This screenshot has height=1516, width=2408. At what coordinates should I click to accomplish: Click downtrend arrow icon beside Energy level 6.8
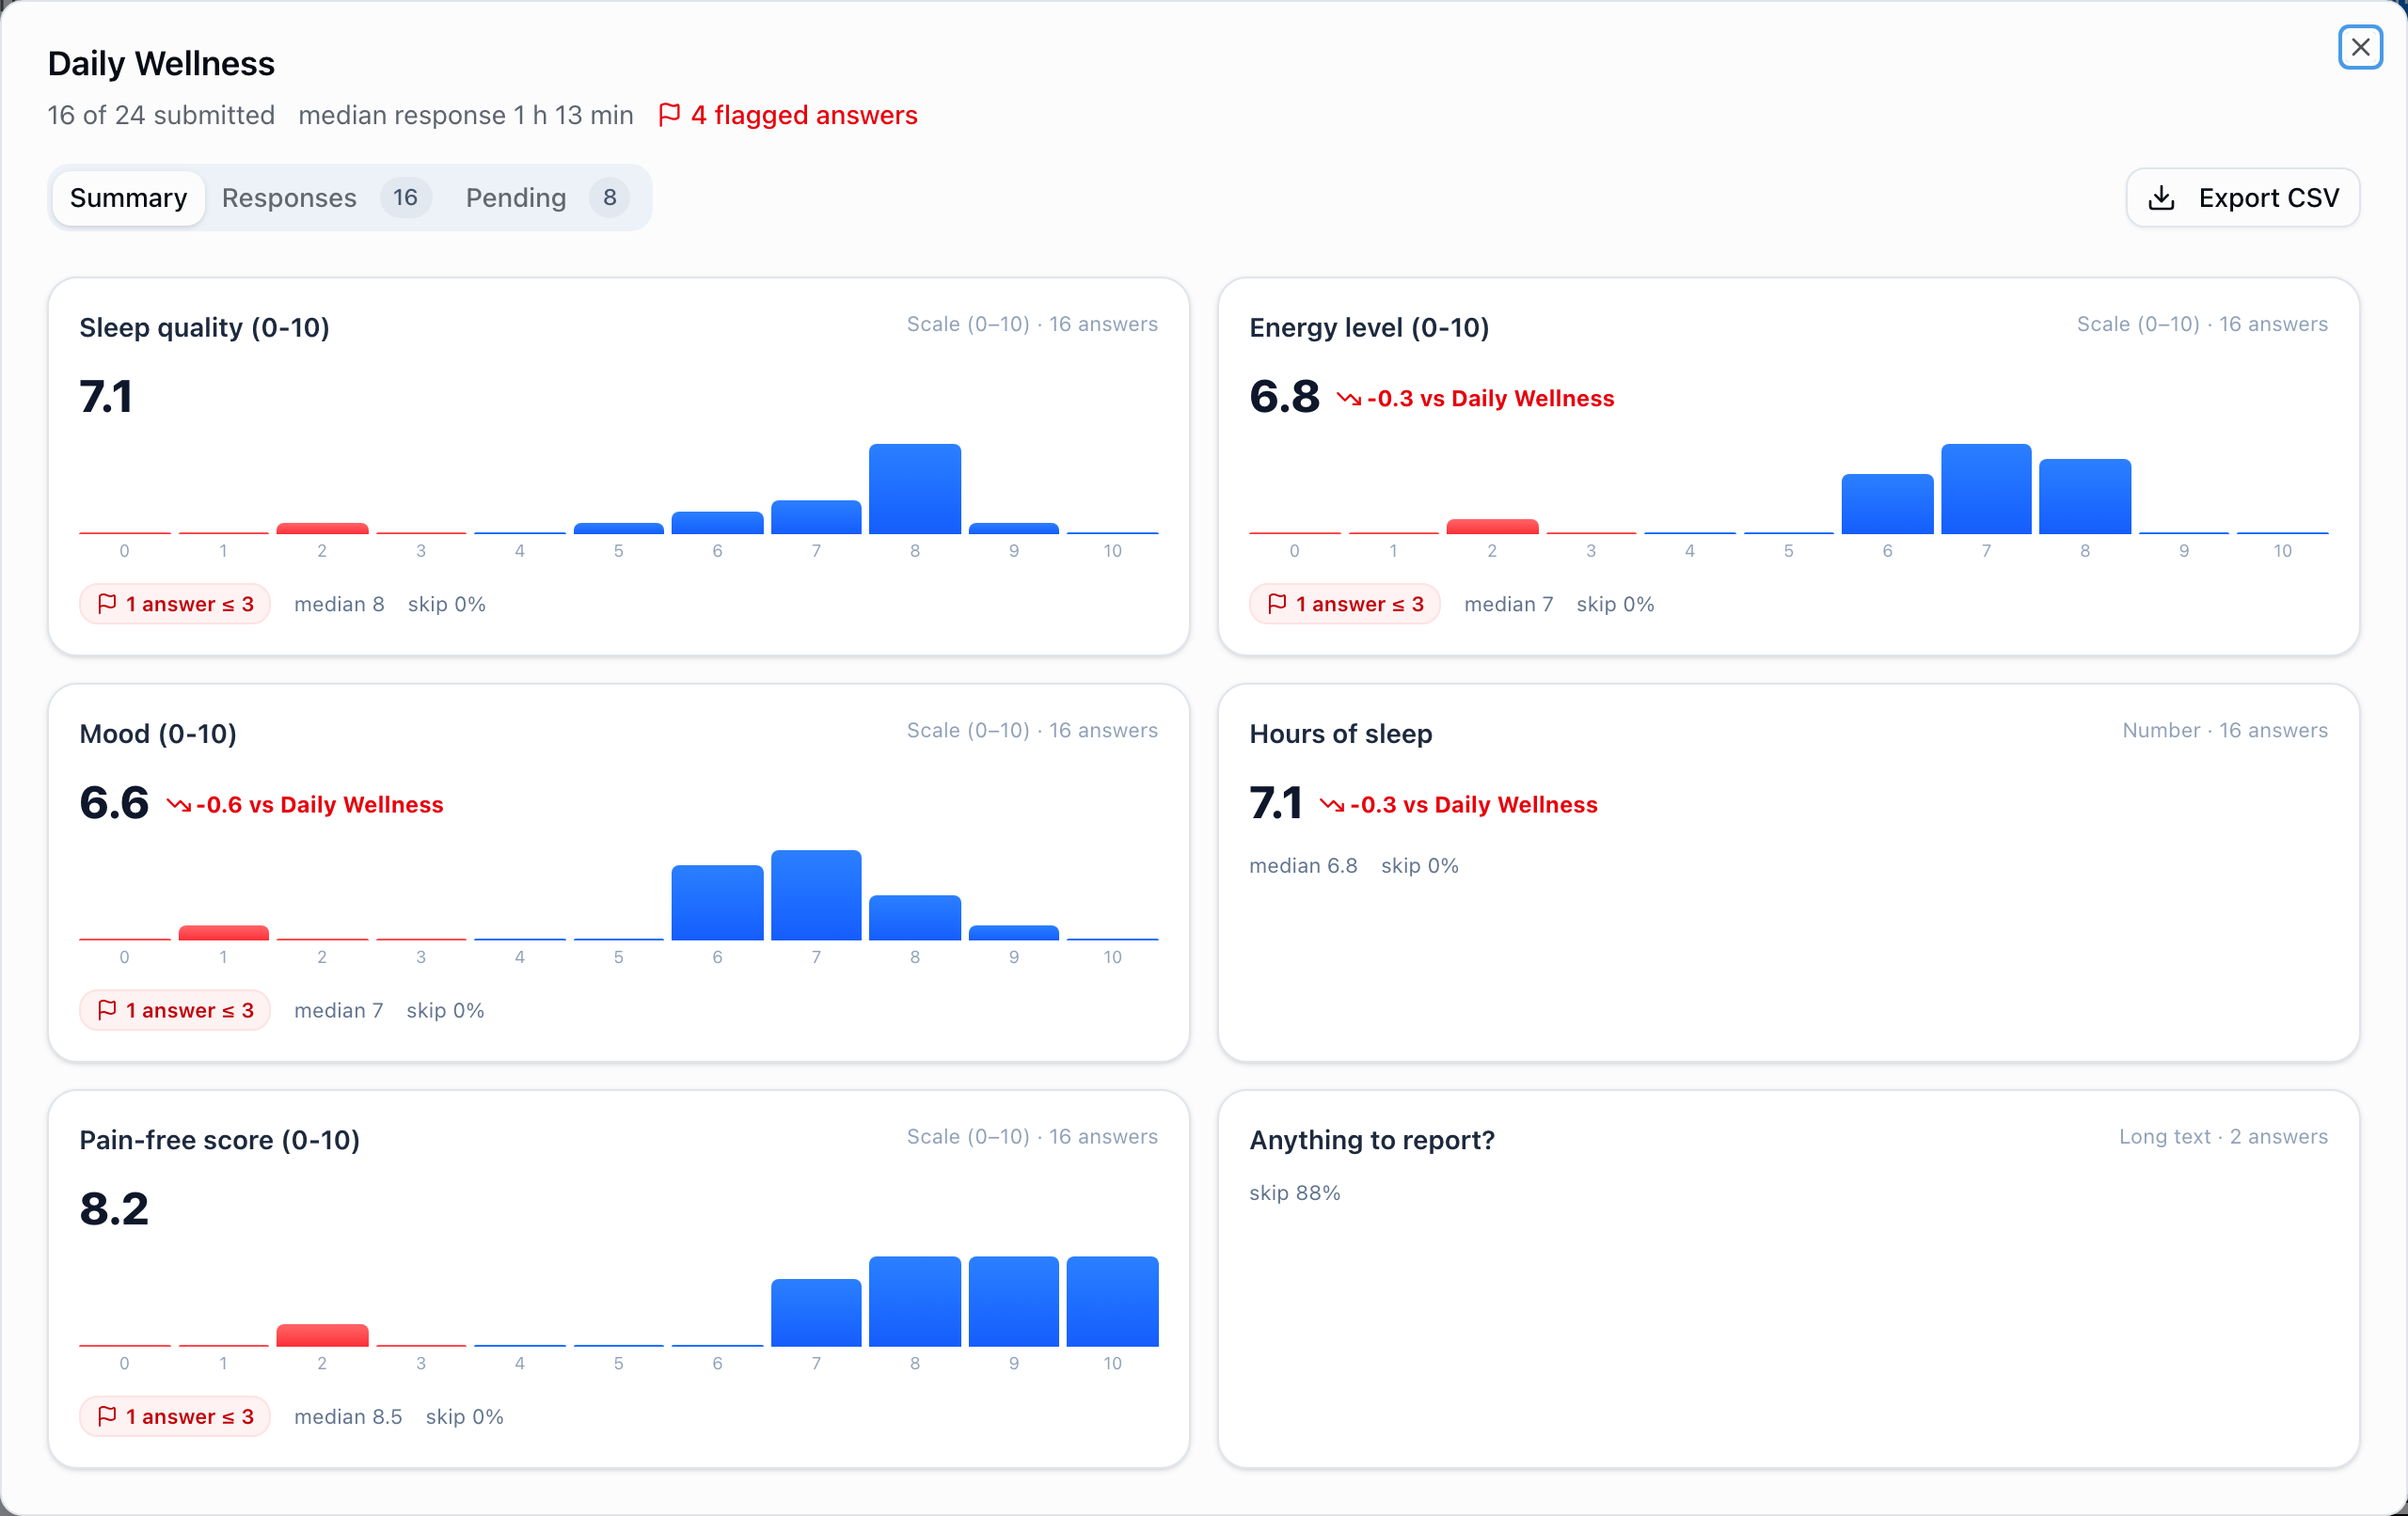[1348, 399]
